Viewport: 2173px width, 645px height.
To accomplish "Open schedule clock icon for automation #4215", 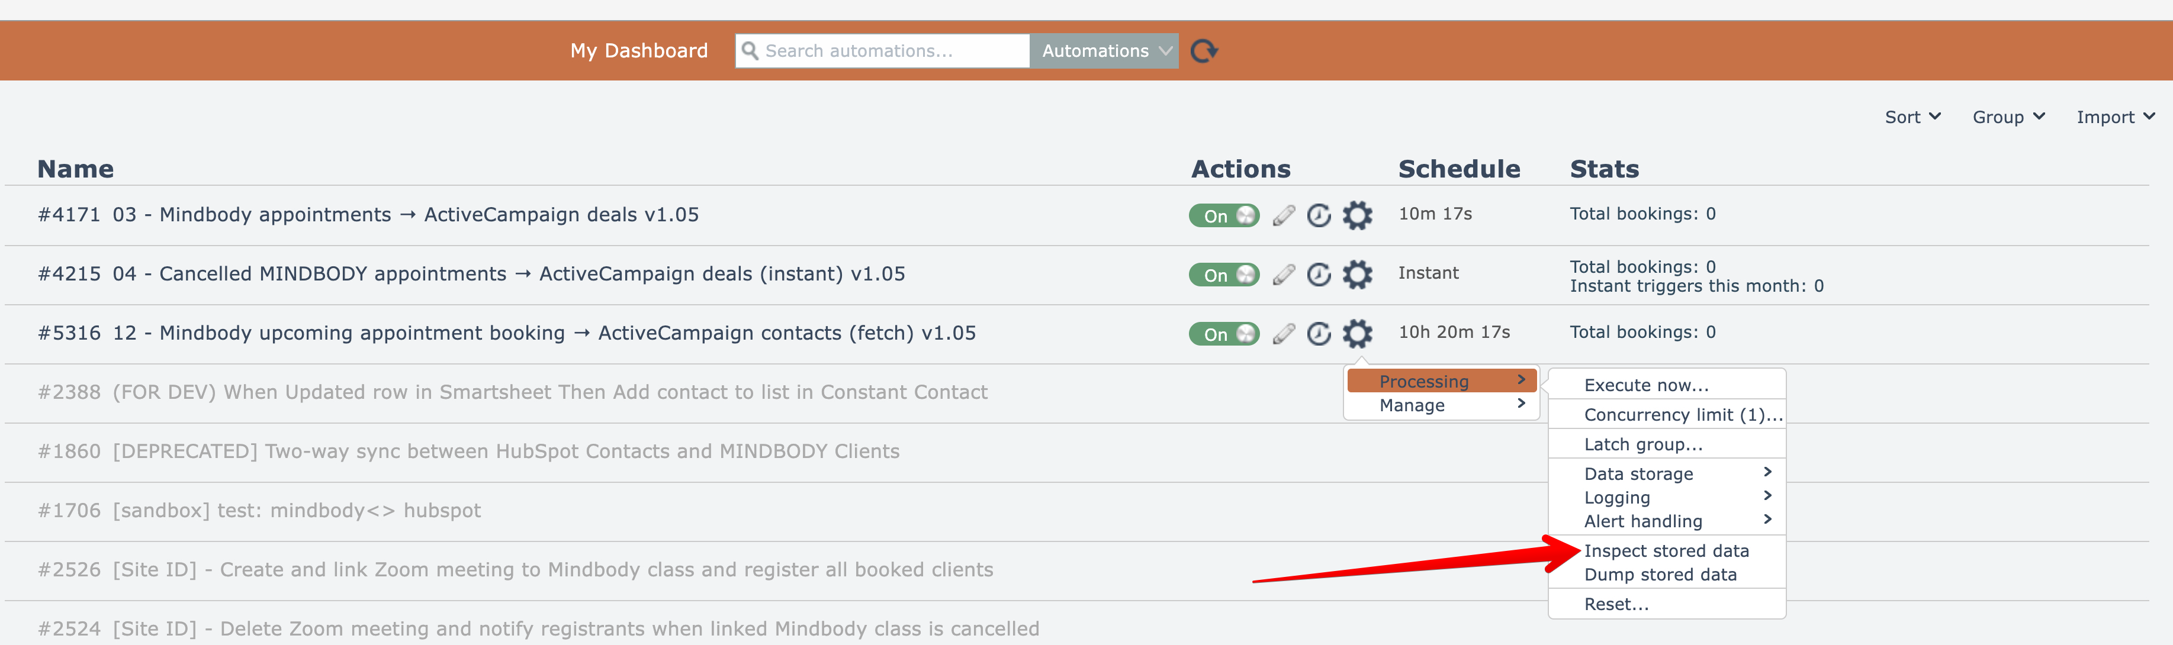I will 1319,275.
